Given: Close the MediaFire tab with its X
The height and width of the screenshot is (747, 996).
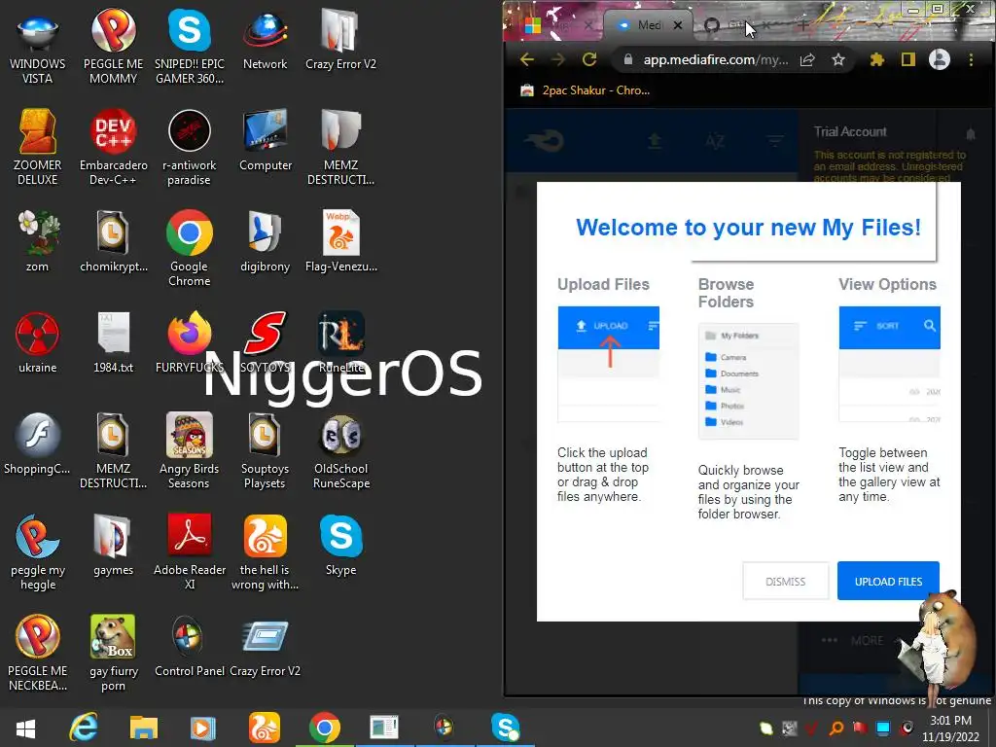Looking at the screenshot, I should click(678, 25).
